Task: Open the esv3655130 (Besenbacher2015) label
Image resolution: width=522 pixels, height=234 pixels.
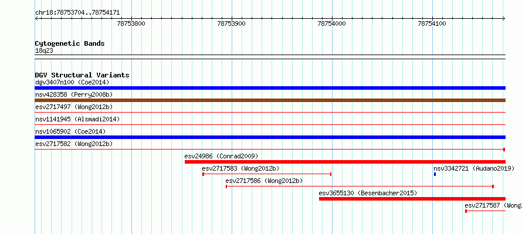Action: click(x=368, y=193)
